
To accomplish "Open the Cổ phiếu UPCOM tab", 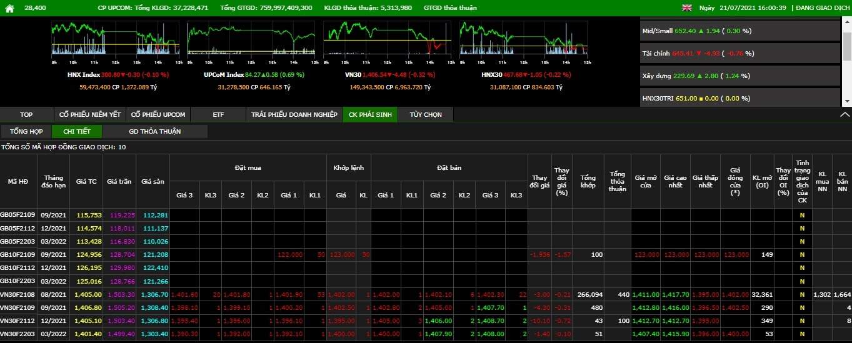I will [x=158, y=114].
